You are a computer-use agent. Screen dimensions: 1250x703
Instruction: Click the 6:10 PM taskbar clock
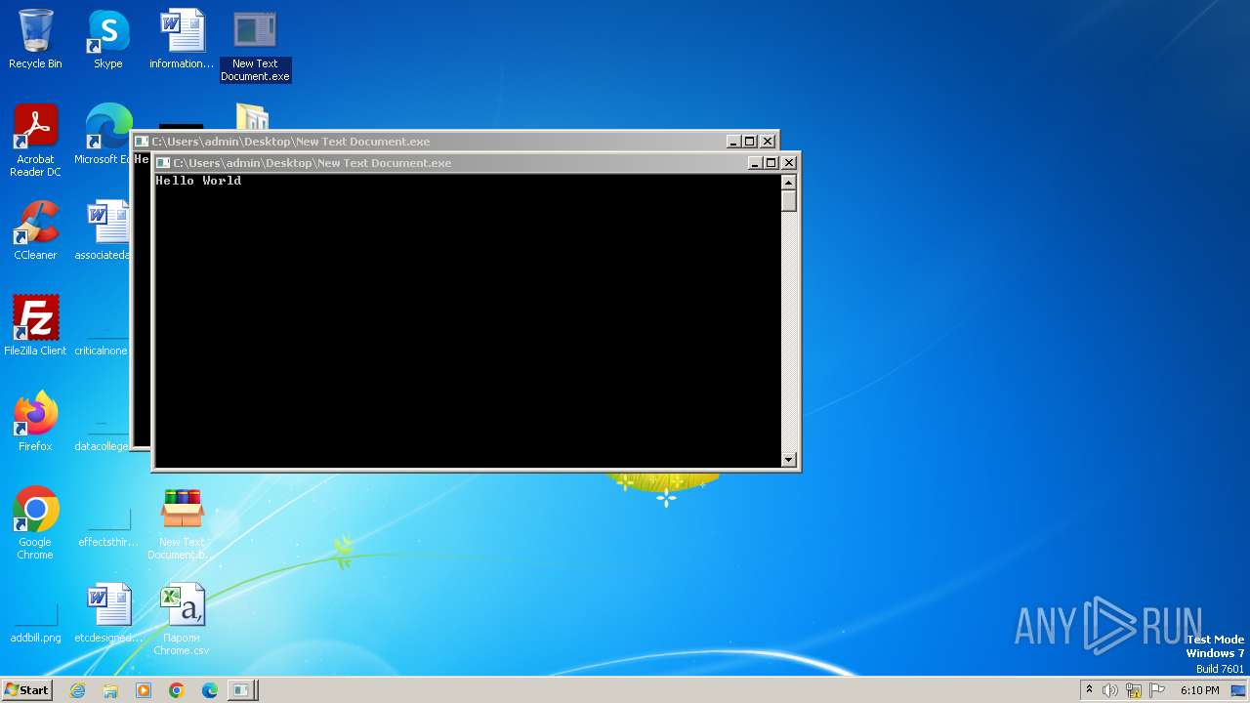pyautogui.click(x=1199, y=690)
